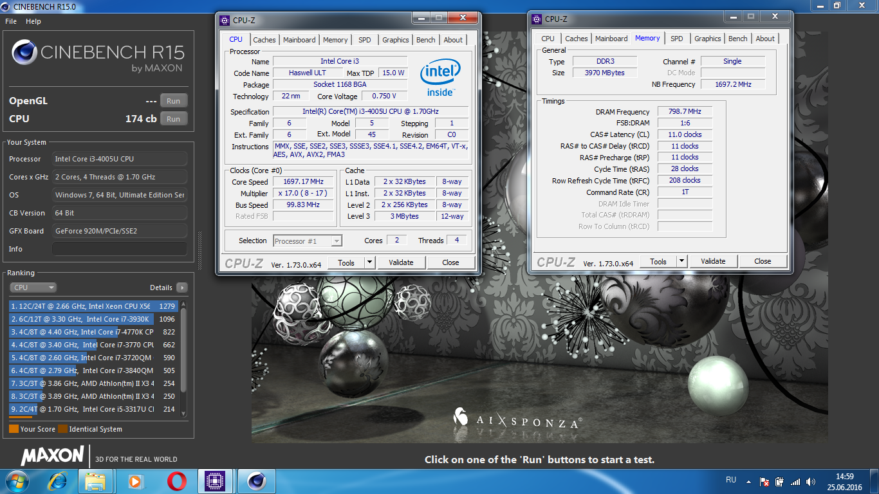
Task: Open the File menu in Cinebench
Action: [11, 21]
